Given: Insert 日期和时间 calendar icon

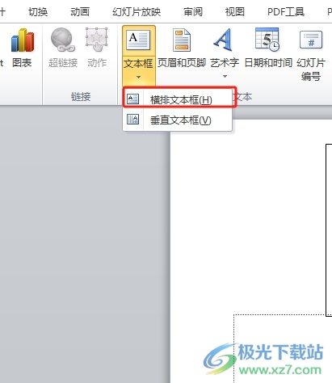Looking at the screenshot, I should pos(267,40).
